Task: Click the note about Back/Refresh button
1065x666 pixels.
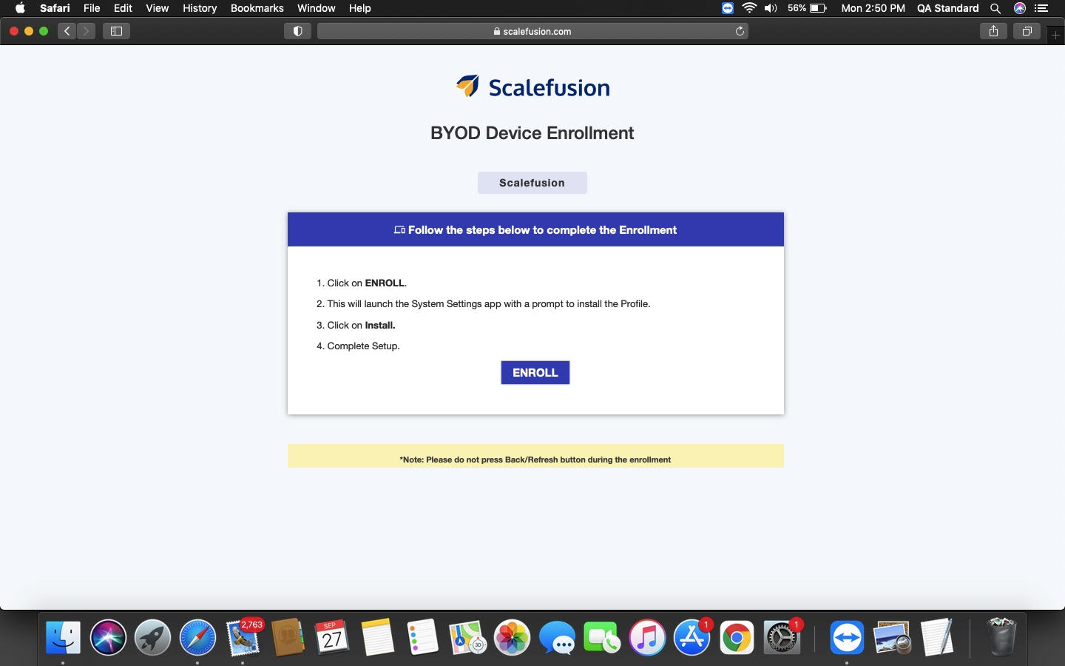Action: pos(535,460)
